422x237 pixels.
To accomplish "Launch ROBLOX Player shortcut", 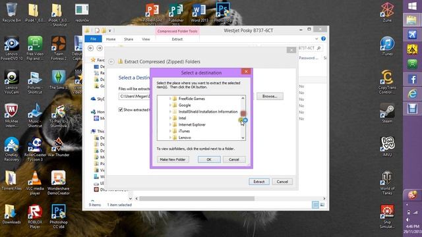I will tap(35, 216).
